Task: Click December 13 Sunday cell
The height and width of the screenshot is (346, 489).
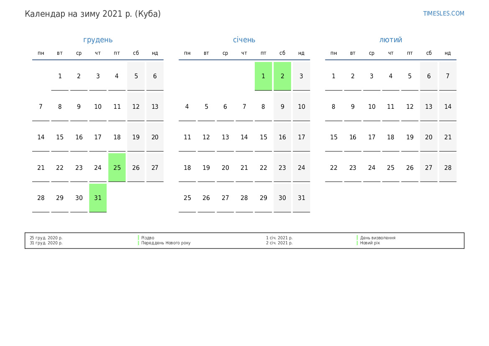Action: tap(155, 107)
